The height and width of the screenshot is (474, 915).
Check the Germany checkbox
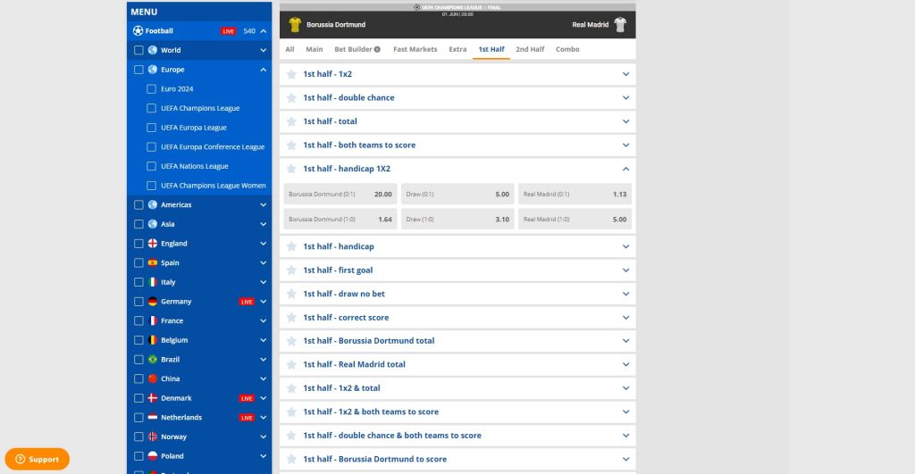tap(139, 302)
